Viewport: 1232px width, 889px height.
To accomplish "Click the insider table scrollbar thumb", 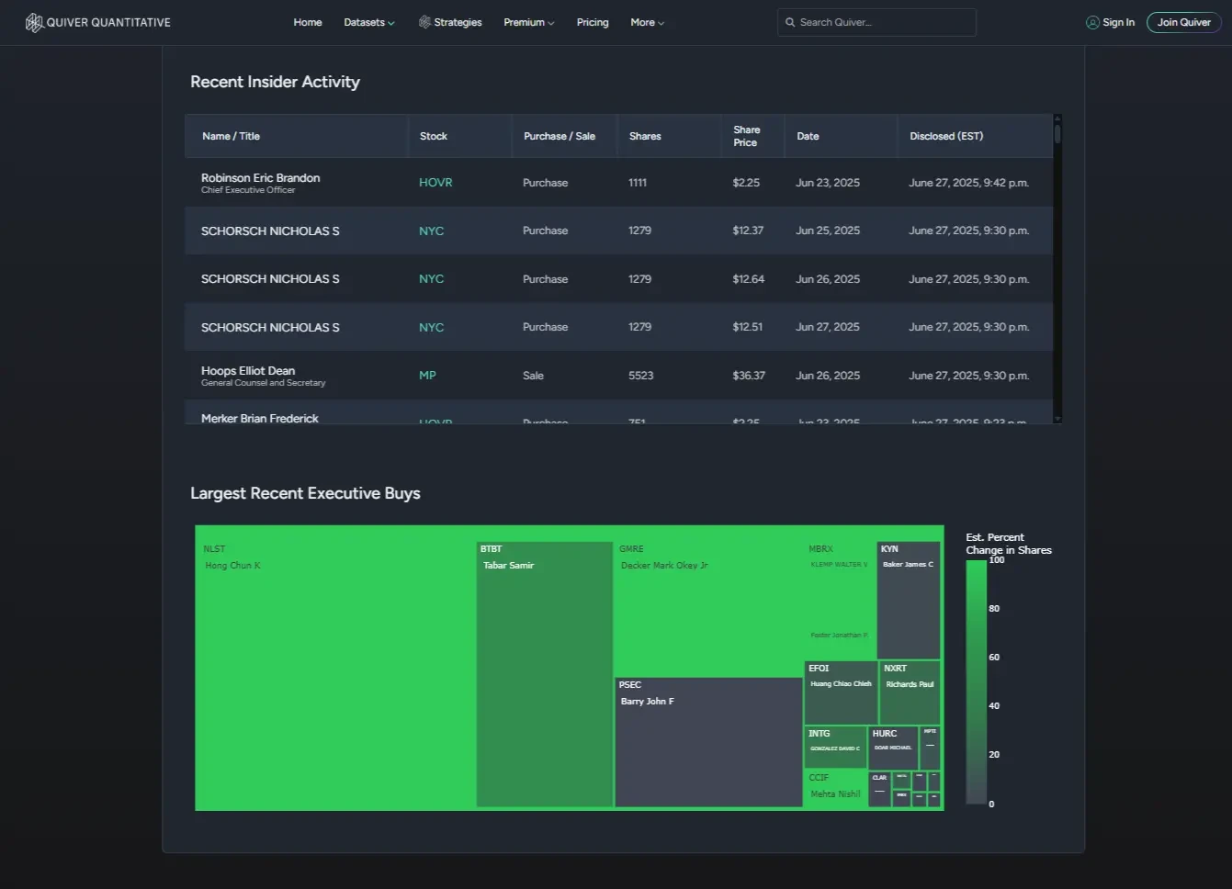I will 1057,134.
